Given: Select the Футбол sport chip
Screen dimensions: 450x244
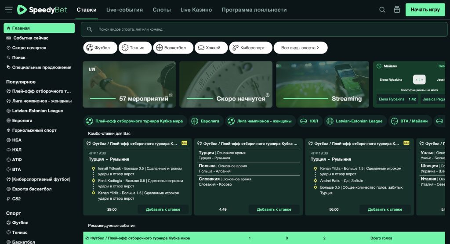Looking at the screenshot, I should point(100,47).
